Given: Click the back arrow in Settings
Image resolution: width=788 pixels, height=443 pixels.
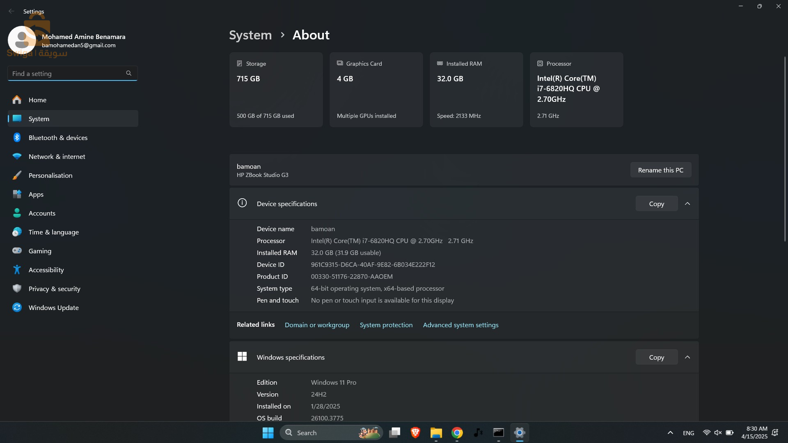Looking at the screenshot, I should click(x=11, y=11).
